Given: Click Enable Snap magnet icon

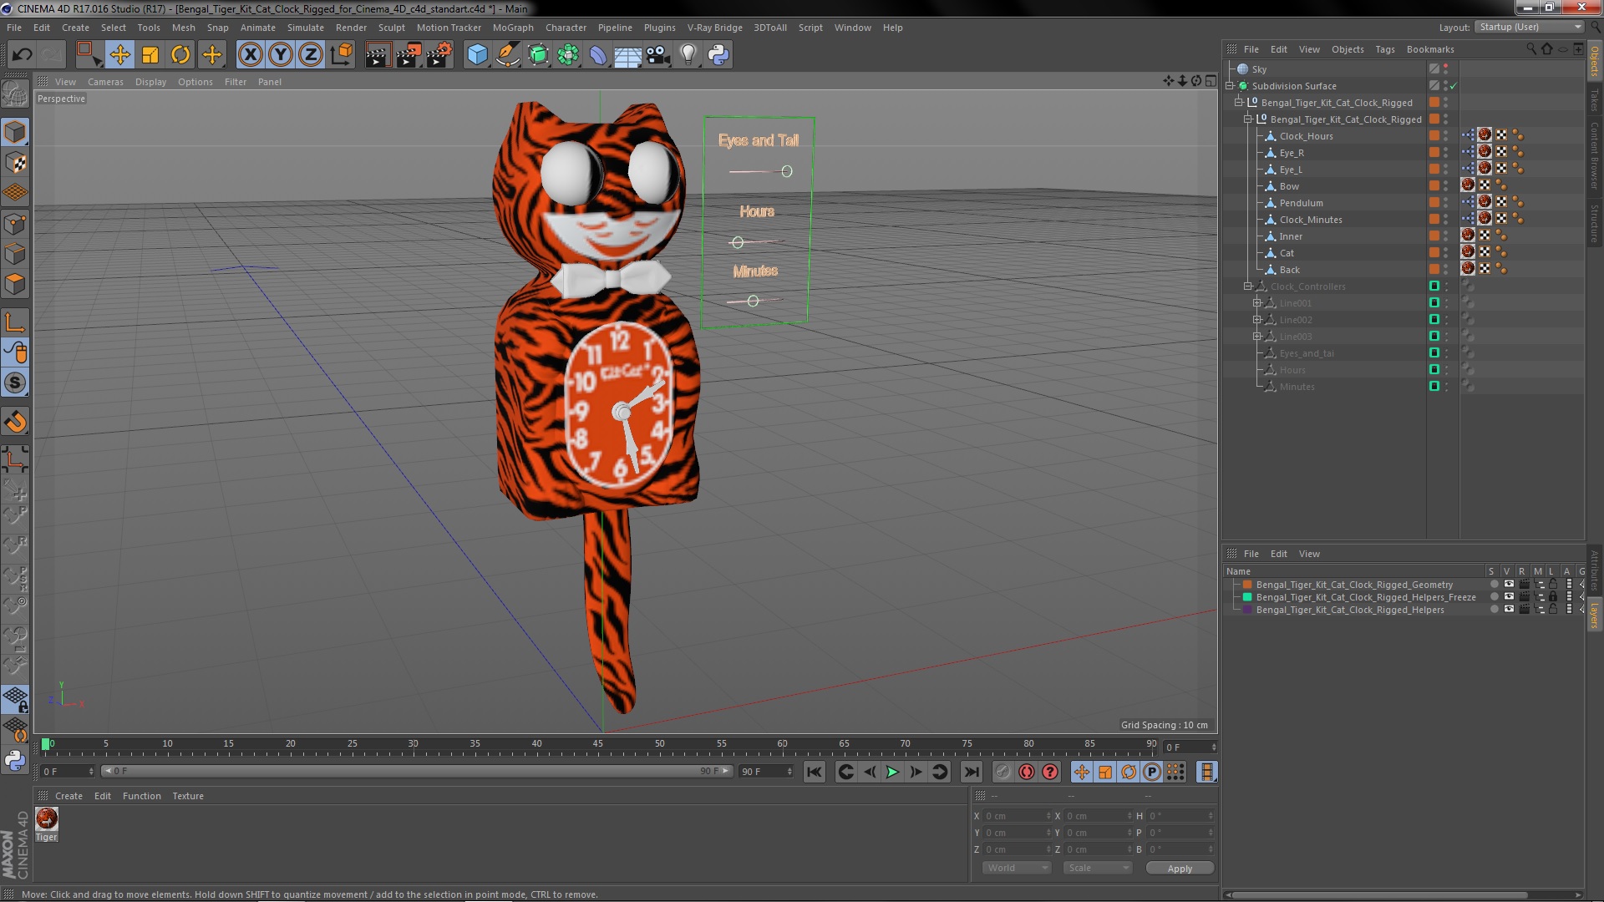Looking at the screenshot, I should click(x=15, y=422).
